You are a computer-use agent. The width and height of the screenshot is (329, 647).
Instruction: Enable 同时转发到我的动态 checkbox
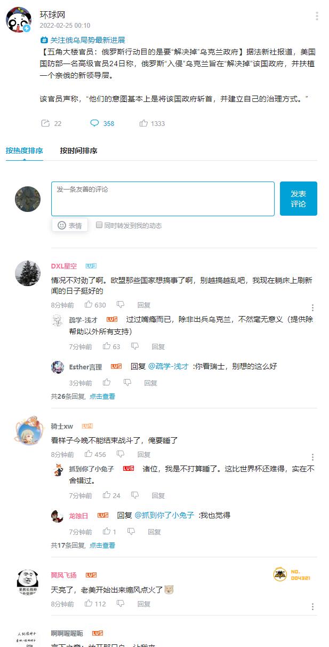pos(99,225)
